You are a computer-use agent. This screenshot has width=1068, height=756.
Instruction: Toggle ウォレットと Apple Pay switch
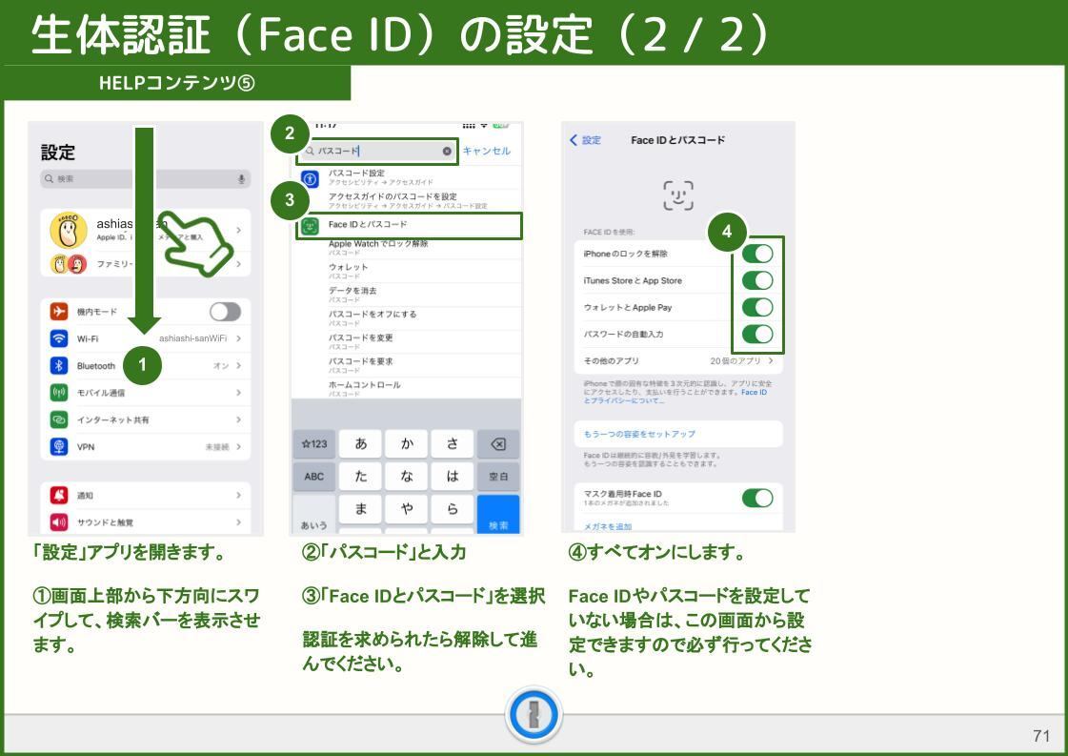point(757,307)
